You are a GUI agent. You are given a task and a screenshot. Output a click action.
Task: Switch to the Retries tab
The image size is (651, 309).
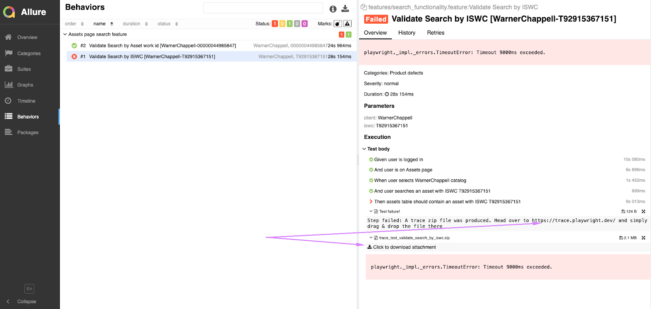point(435,33)
